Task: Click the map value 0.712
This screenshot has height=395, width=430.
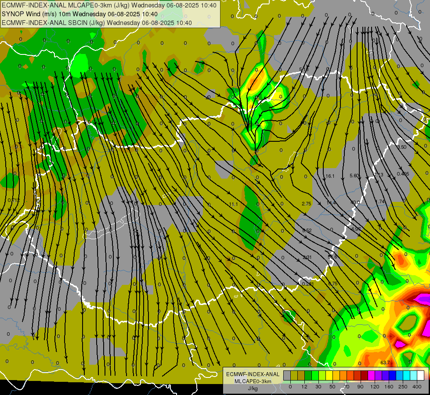Action: click(x=14, y=201)
